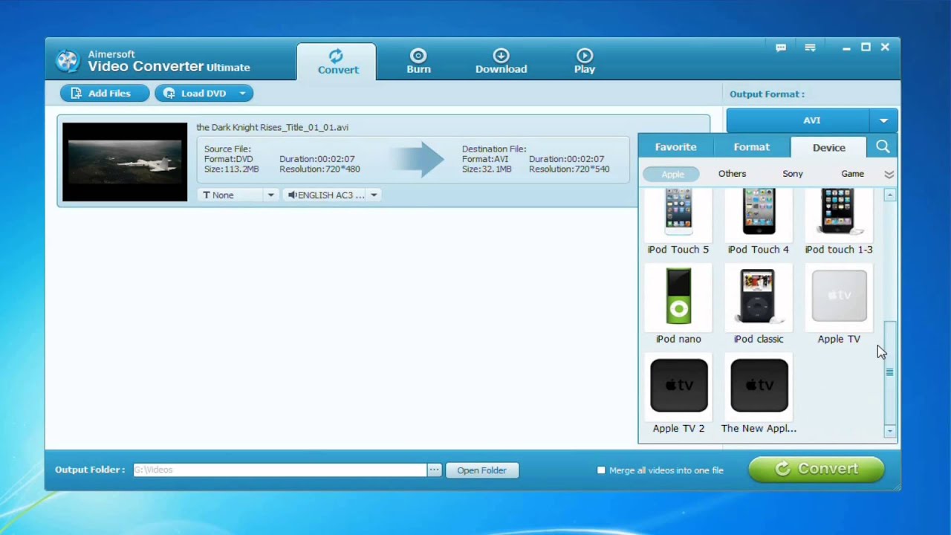Viewport: 951px width, 535px height.
Task: Click the Destination File Format:AVI text
Action: [x=485, y=159]
